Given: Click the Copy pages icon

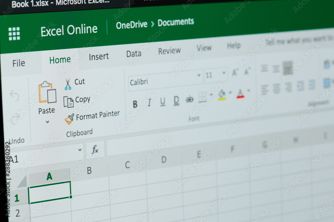Looking at the screenshot, I should (68, 102).
